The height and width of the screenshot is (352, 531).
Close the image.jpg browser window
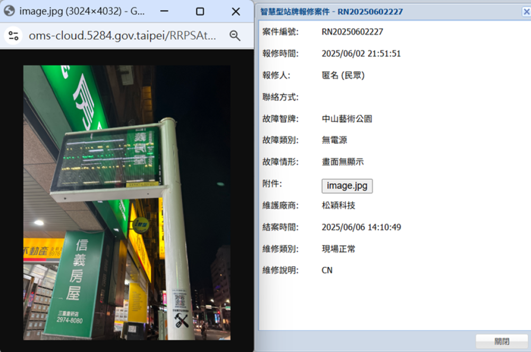click(x=236, y=11)
